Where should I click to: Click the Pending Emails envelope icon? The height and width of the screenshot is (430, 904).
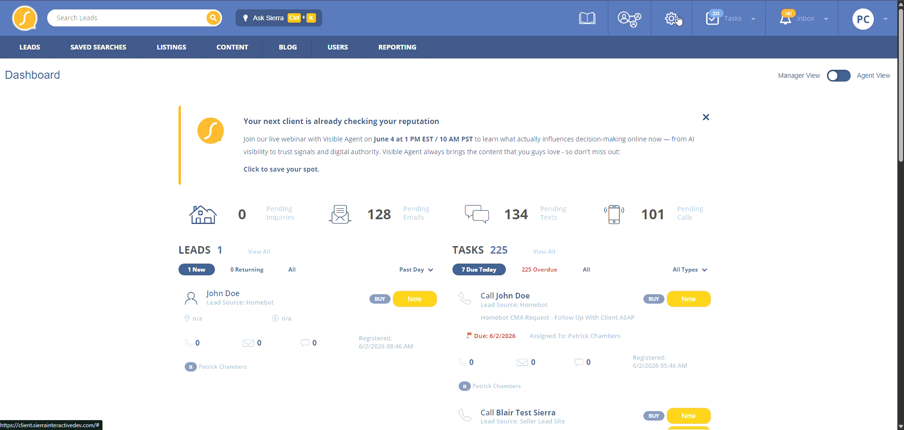(340, 215)
